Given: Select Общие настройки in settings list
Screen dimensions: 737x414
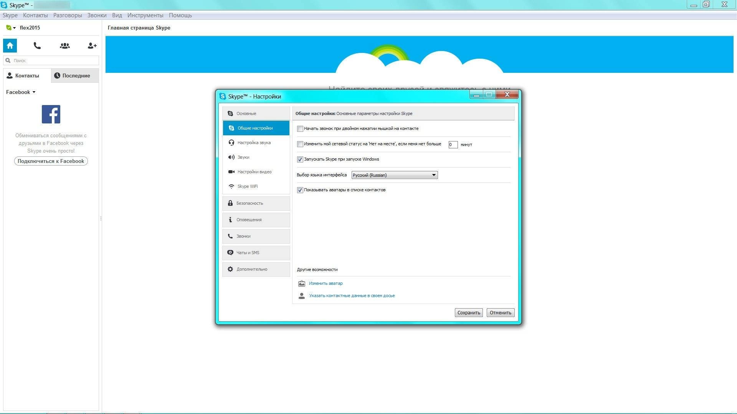Looking at the screenshot, I should [256, 128].
